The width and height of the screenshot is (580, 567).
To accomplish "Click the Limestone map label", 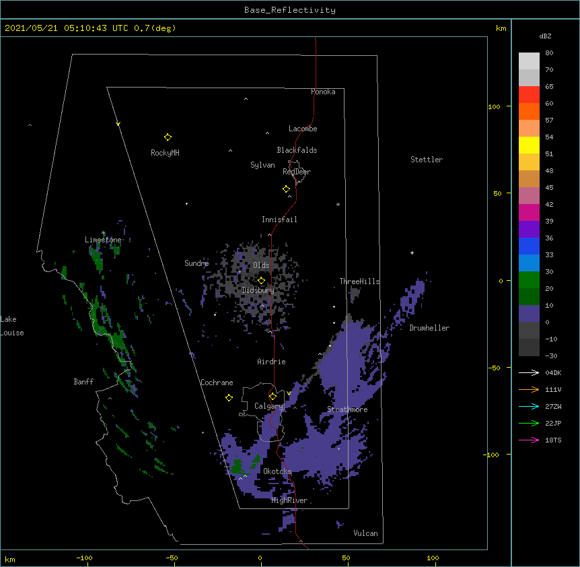I will tap(103, 240).
